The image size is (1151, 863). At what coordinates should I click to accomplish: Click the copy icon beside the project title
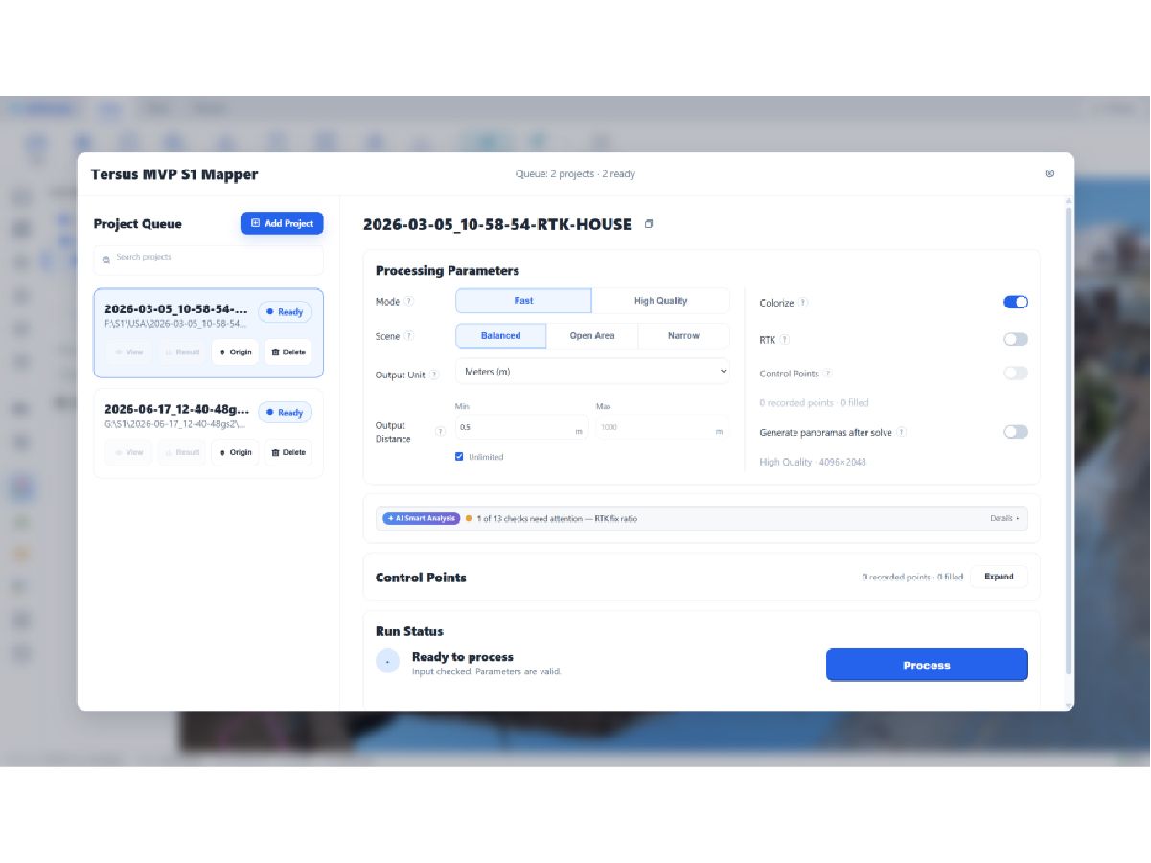[649, 224]
